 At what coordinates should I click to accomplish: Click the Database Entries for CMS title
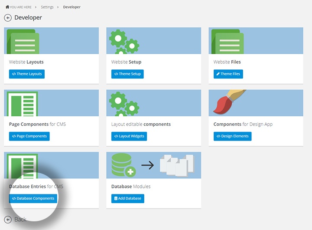[x=36, y=187]
